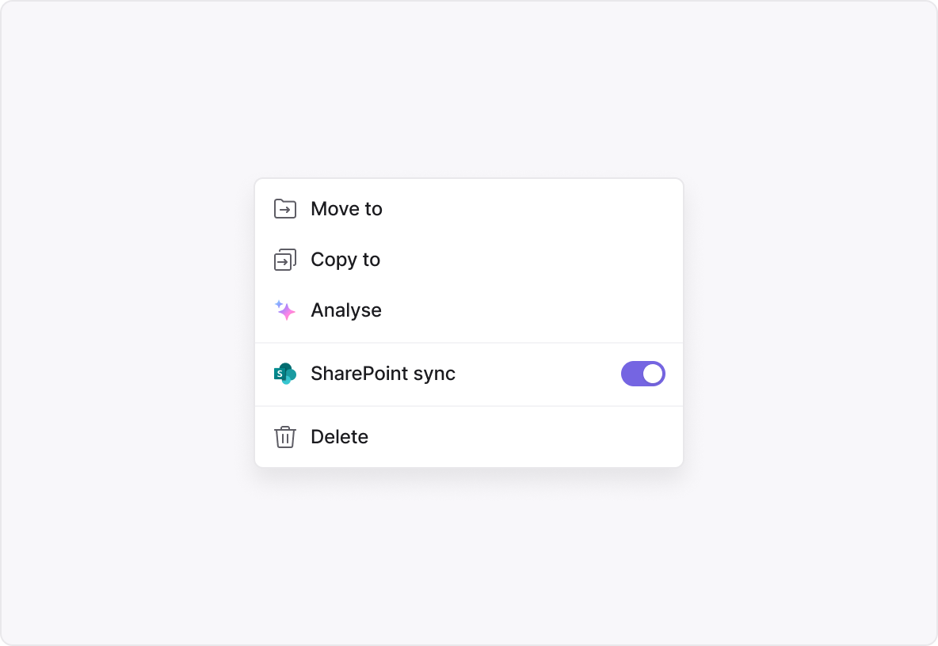Click the SharePoint logo icon
This screenshot has height=646, width=938.
(284, 374)
